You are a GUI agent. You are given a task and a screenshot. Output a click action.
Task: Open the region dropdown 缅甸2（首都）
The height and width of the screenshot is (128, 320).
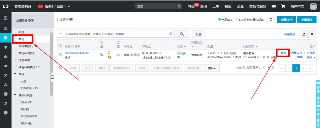click(x=54, y=6)
